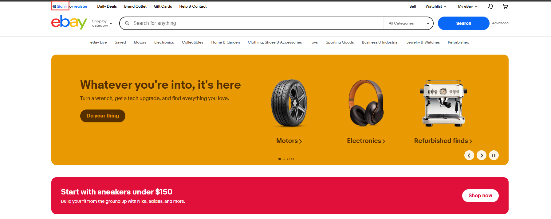Advance to next carousel slide
This screenshot has width=551, height=219.
481,156
